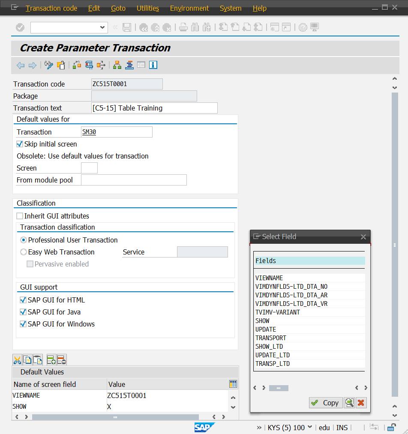Viewport: 408px width, 434px height.
Task: Click the Paste icon above Default Values
Action: (x=38, y=360)
